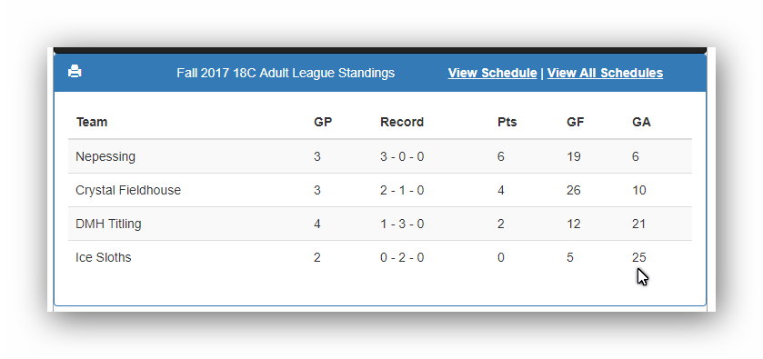763x359 pixels.
Task: Click Nepessing's 3 - 0 - 0 record
Action: [402, 156]
